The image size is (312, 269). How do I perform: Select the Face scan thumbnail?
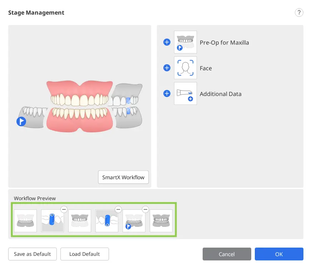click(x=185, y=68)
